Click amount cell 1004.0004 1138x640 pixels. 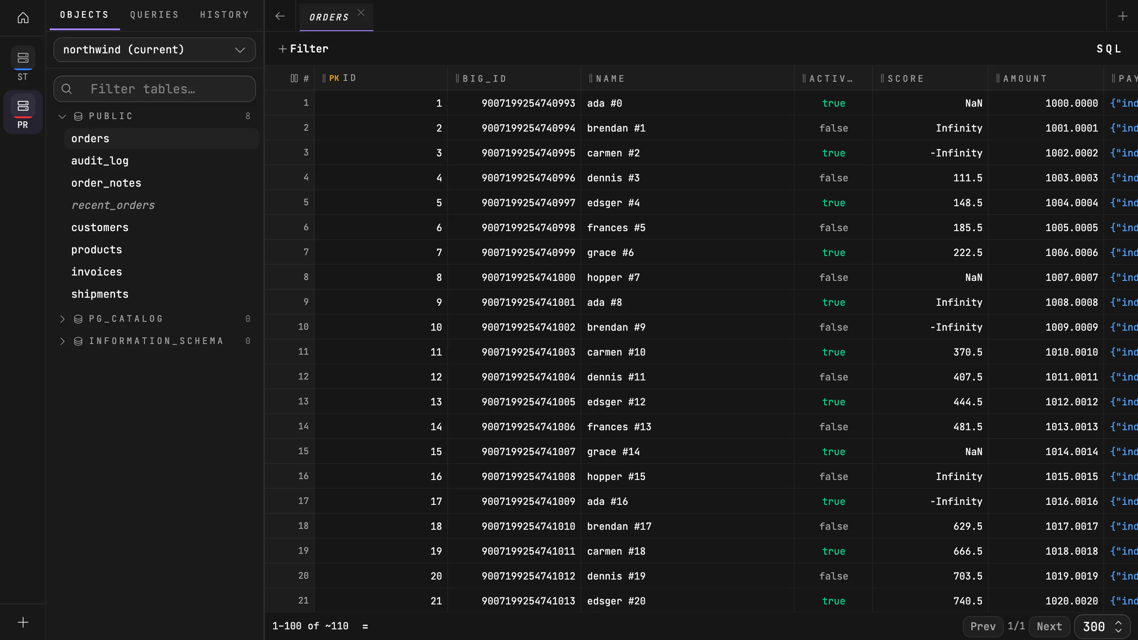point(1046,203)
